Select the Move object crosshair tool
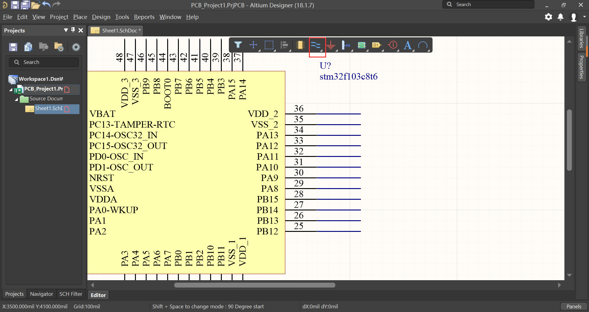Viewport: 589px width, 312px height. point(253,45)
